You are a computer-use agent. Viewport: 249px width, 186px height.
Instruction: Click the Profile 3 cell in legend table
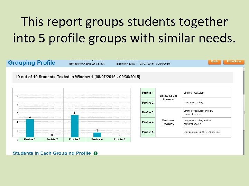click(x=148, y=112)
